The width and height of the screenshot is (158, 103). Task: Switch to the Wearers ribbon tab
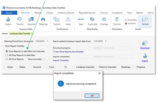[x=38, y=13]
